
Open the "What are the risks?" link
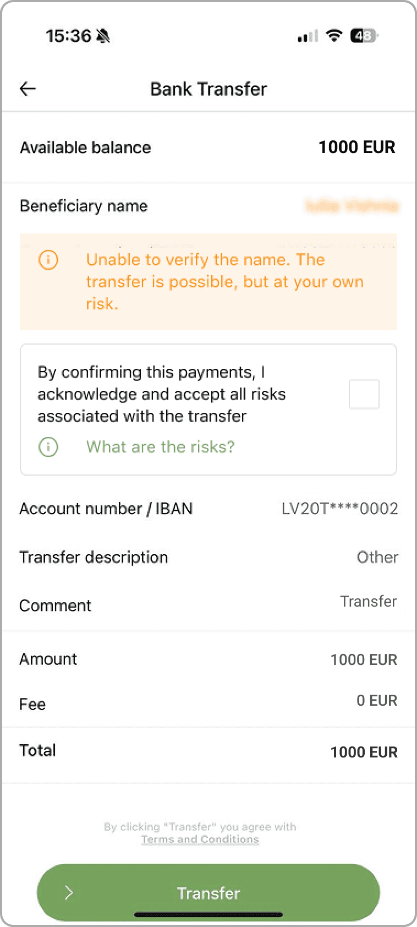pos(160,446)
